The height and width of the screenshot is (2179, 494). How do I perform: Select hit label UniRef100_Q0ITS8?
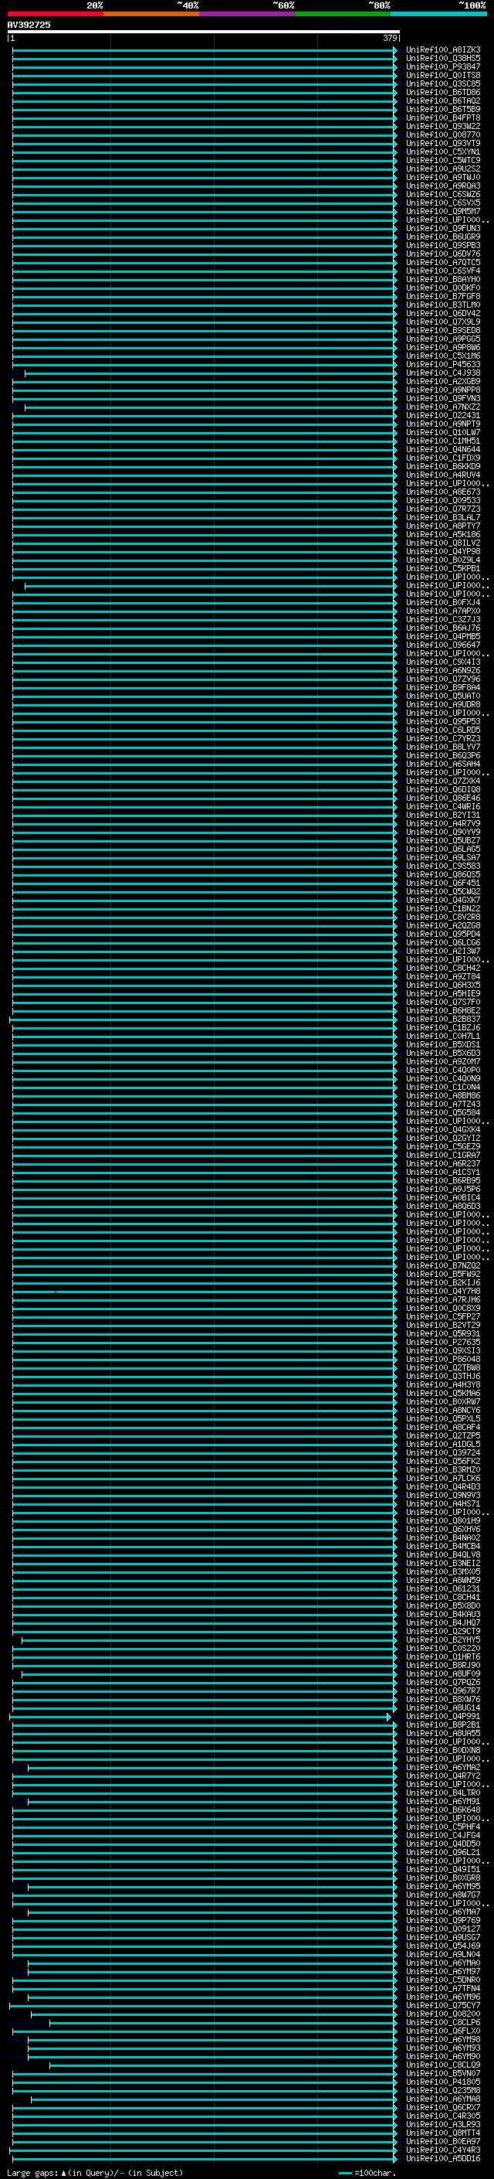click(443, 75)
